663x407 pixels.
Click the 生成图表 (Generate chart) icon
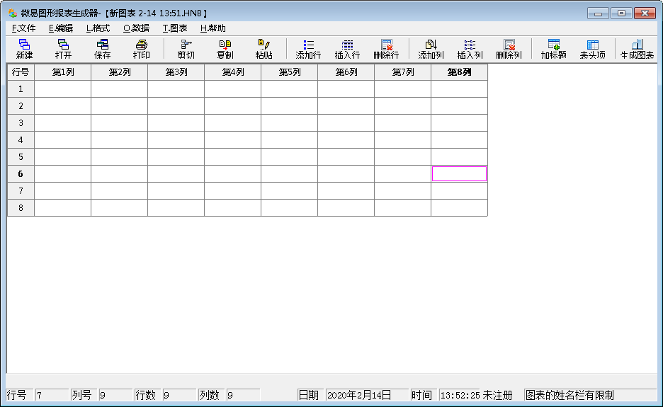tap(637, 49)
